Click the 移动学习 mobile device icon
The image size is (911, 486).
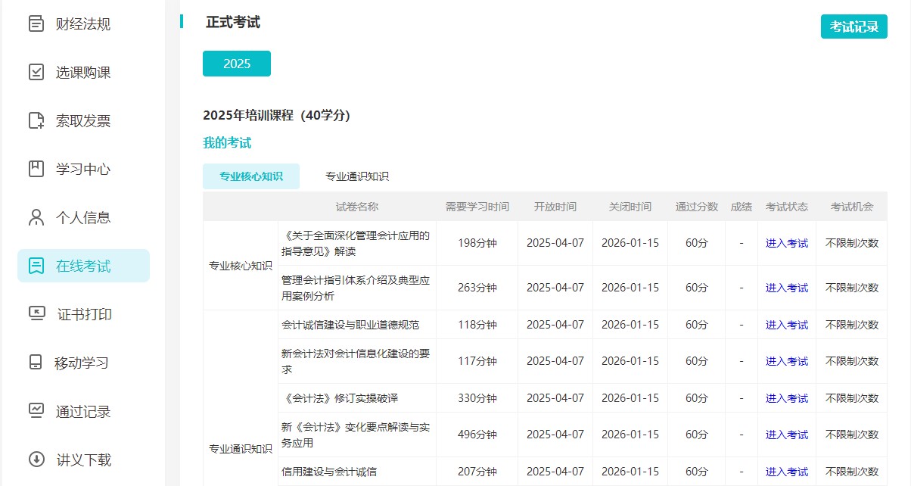click(36, 363)
